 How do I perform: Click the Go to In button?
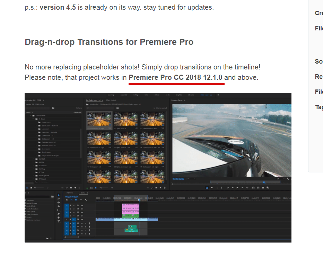[228, 188]
